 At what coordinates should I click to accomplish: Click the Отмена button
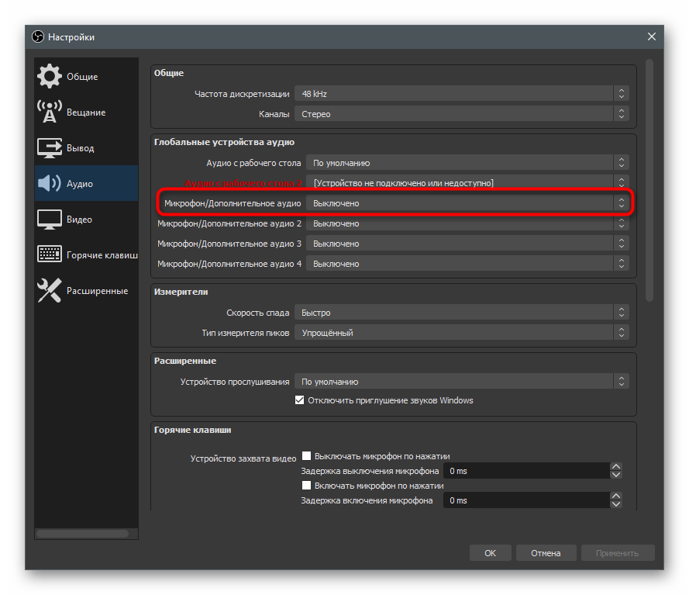(546, 553)
